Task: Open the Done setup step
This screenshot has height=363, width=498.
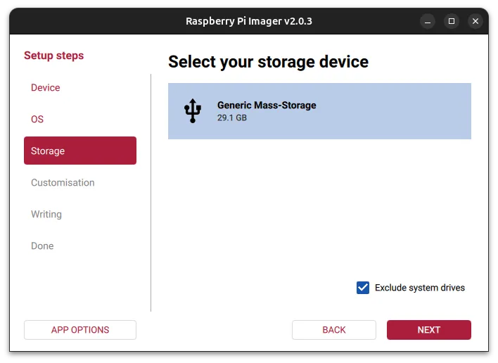Action: point(42,246)
